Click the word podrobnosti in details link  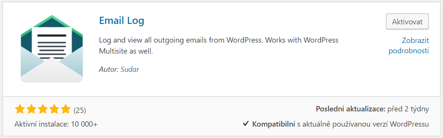coord(409,51)
